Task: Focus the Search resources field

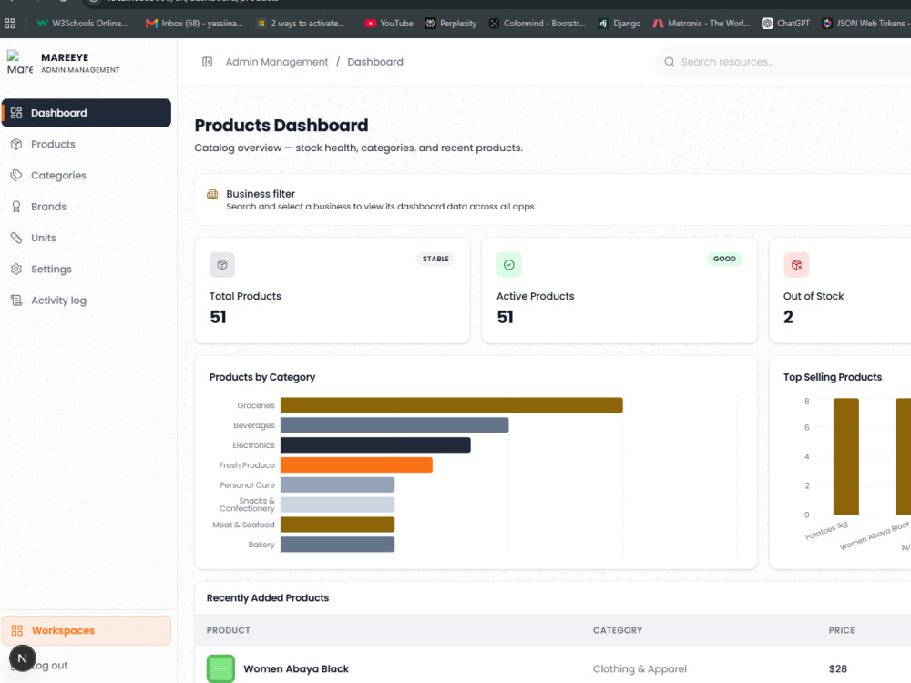Action: (784, 62)
